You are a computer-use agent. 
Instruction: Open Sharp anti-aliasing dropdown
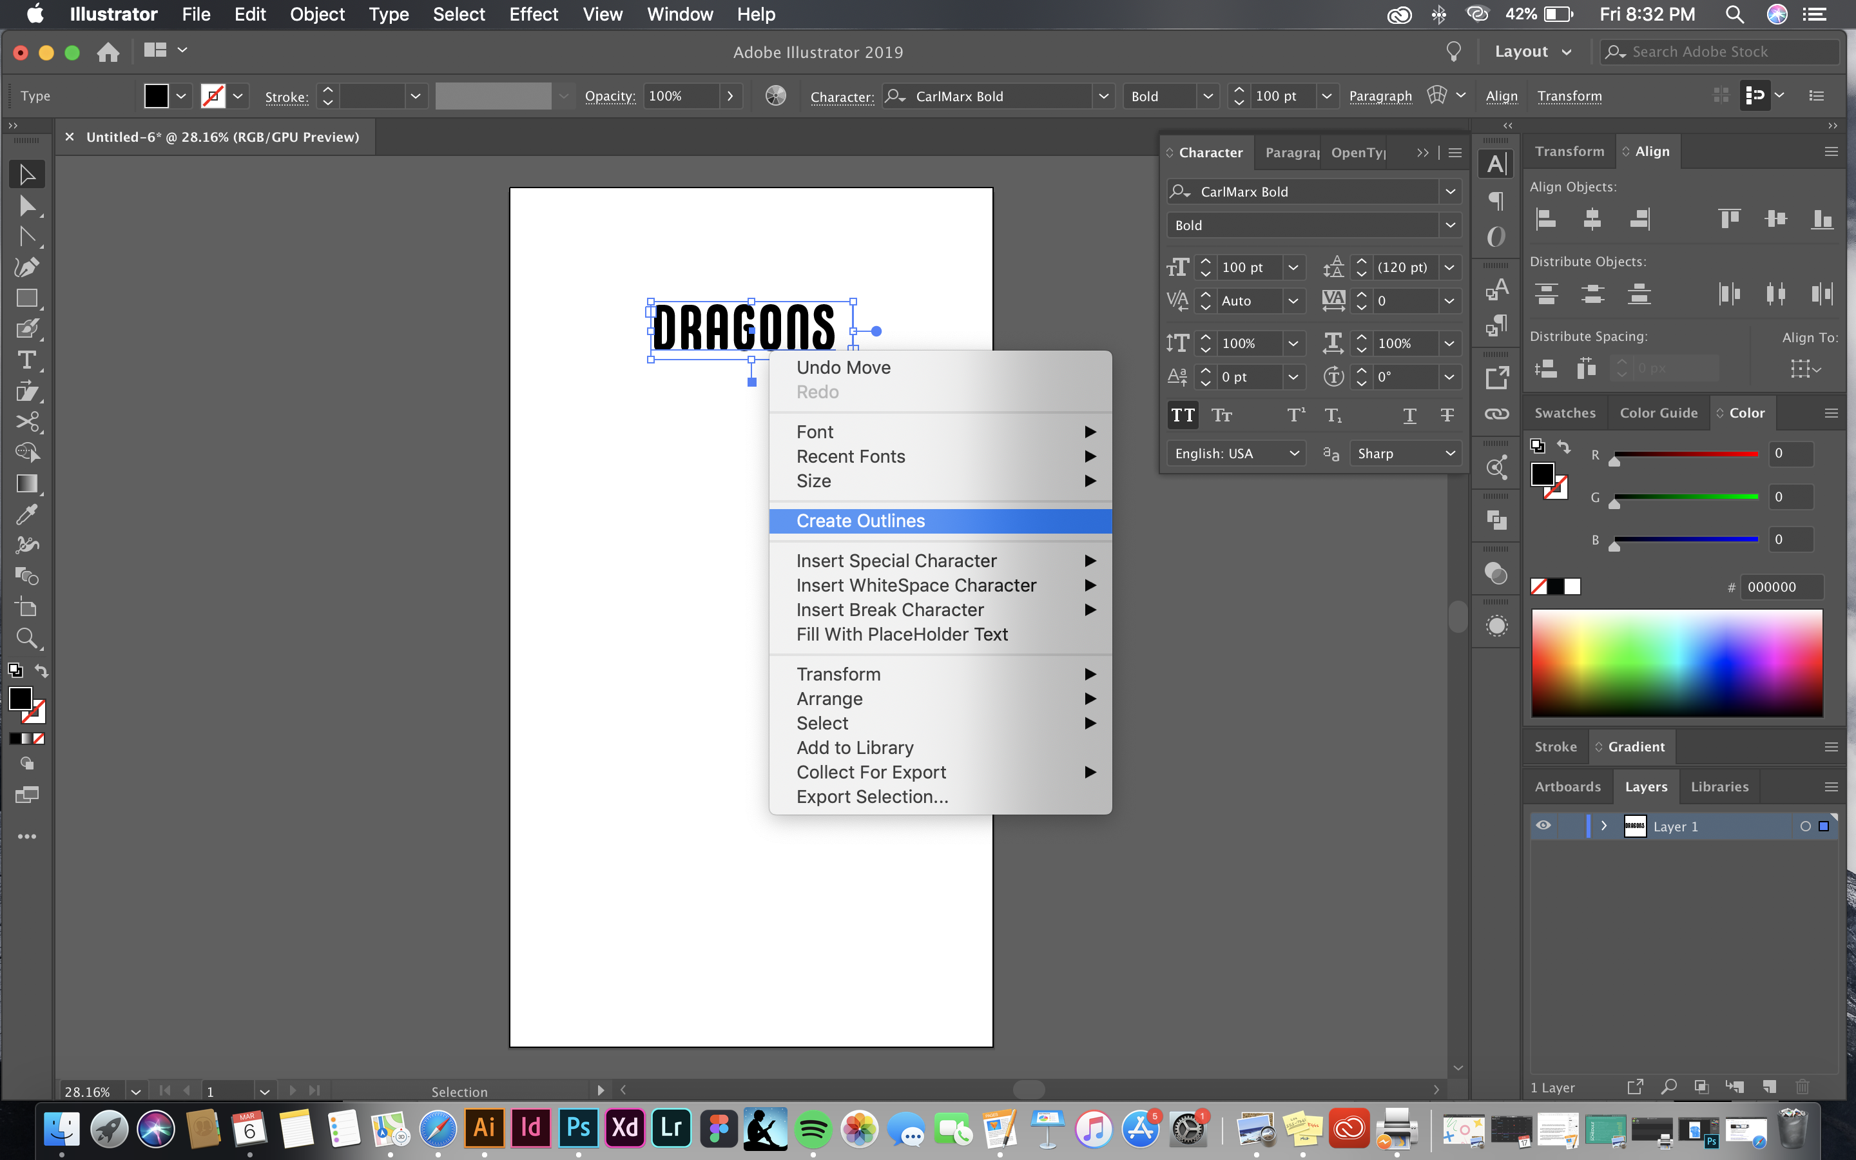1405,454
